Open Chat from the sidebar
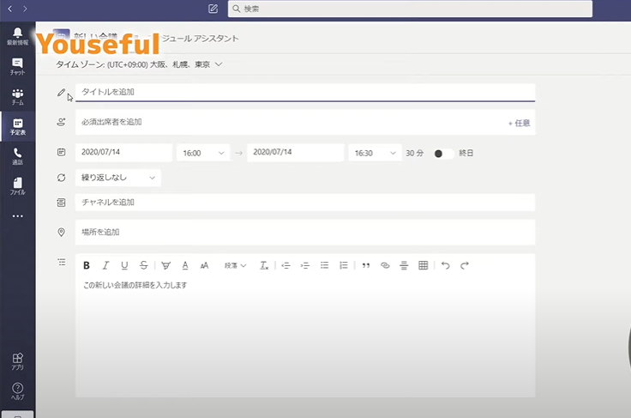This screenshot has height=418, width=631. pyautogui.click(x=17, y=66)
